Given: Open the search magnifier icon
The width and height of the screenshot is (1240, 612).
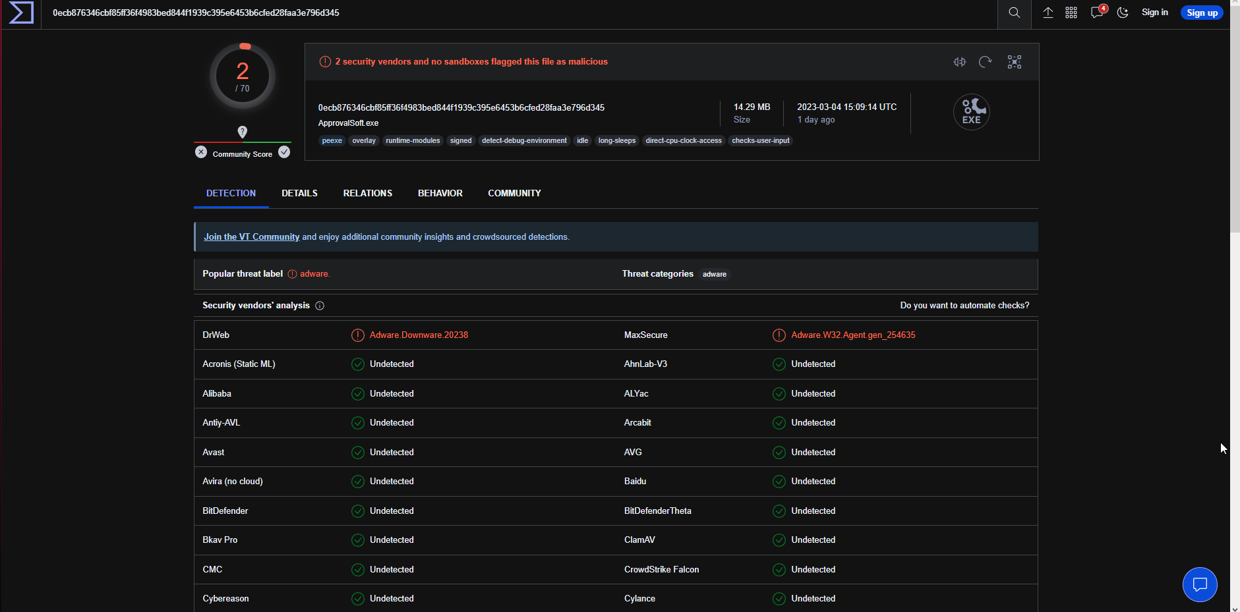Looking at the screenshot, I should [1014, 13].
